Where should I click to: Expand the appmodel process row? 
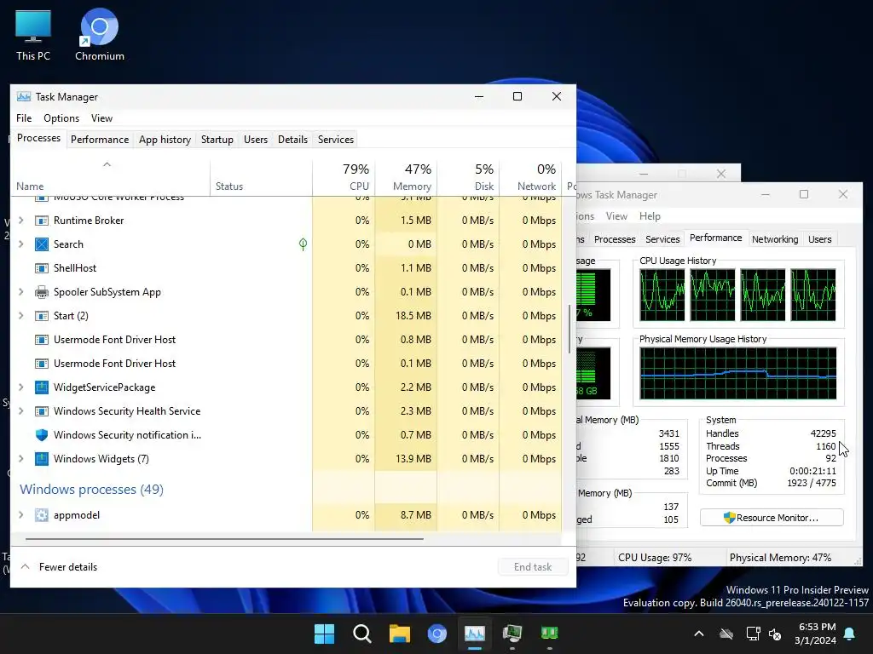point(21,515)
